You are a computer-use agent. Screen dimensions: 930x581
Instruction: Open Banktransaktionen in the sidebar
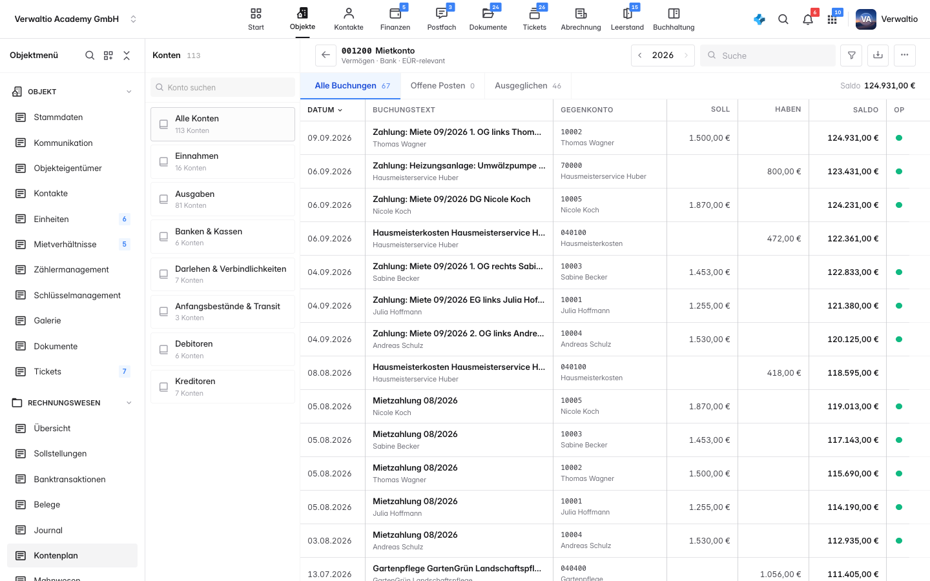click(x=72, y=479)
